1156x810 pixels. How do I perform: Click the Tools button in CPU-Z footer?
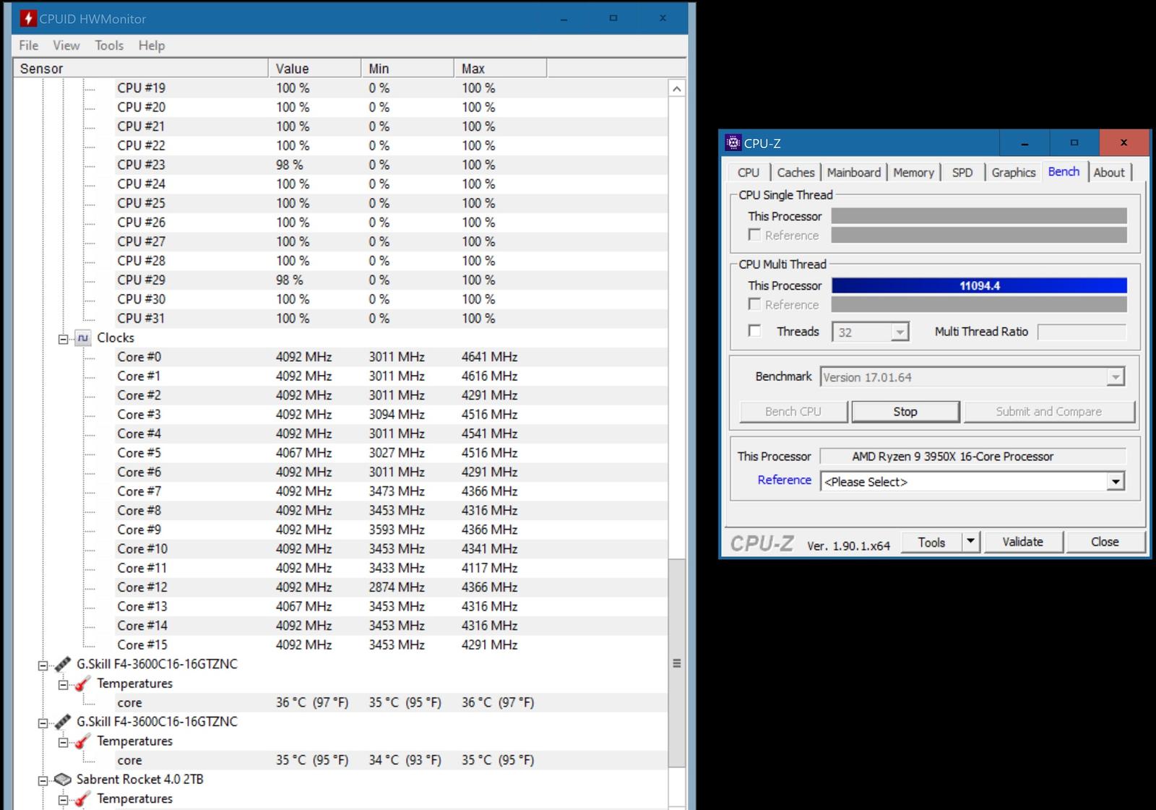[931, 542]
